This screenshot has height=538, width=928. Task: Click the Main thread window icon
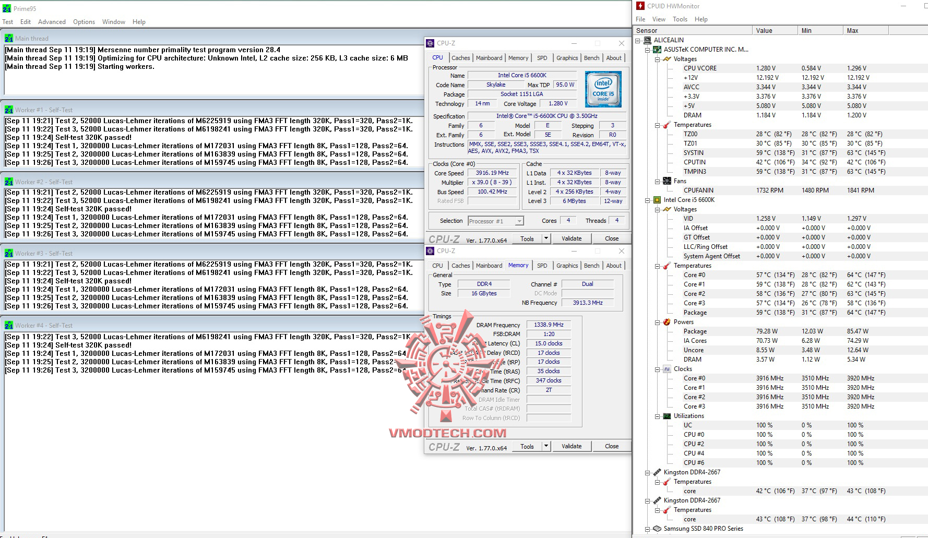coord(9,38)
